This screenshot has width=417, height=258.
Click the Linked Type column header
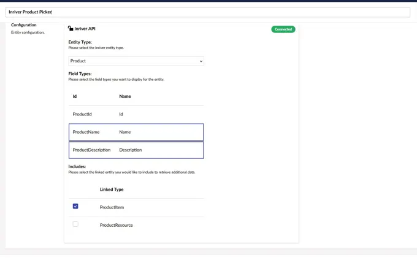[x=112, y=190]
